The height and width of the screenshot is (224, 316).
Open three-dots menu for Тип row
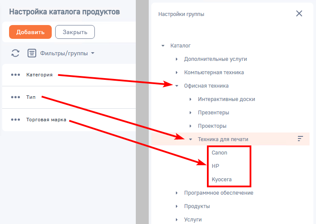pyautogui.click(x=16, y=97)
